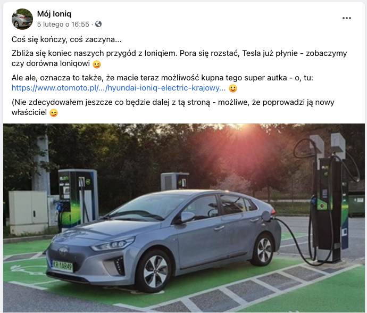Open the post options three-dot menu
367x313 pixels.
[346, 18]
